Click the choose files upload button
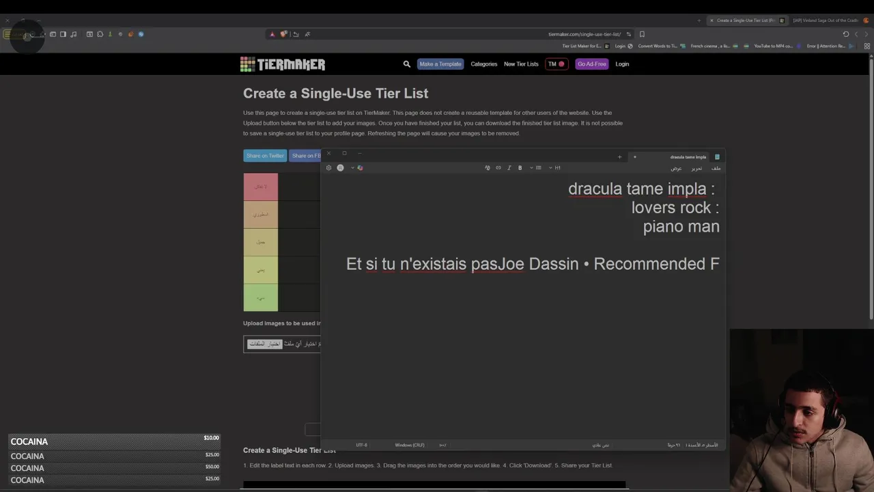 264,344
